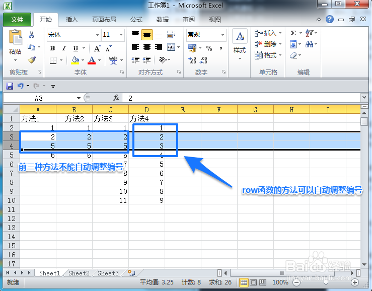Open the font size dropdown
Viewport: 372px width, 291px height.
(x=121, y=35)
